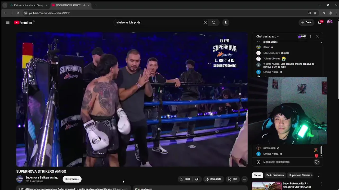Bookmark this page with the star

pyautogui.click(x=315, y=13)
